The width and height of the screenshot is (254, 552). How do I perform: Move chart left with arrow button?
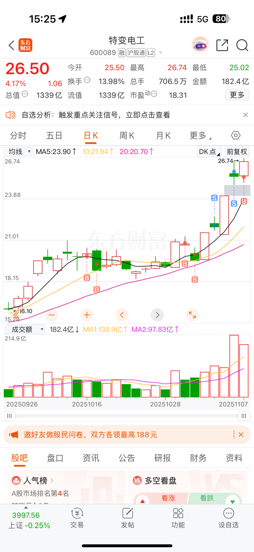(122, 315)
